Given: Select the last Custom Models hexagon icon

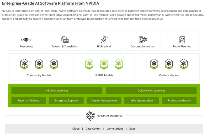Looking at the screenshot, I should point(184,64).
